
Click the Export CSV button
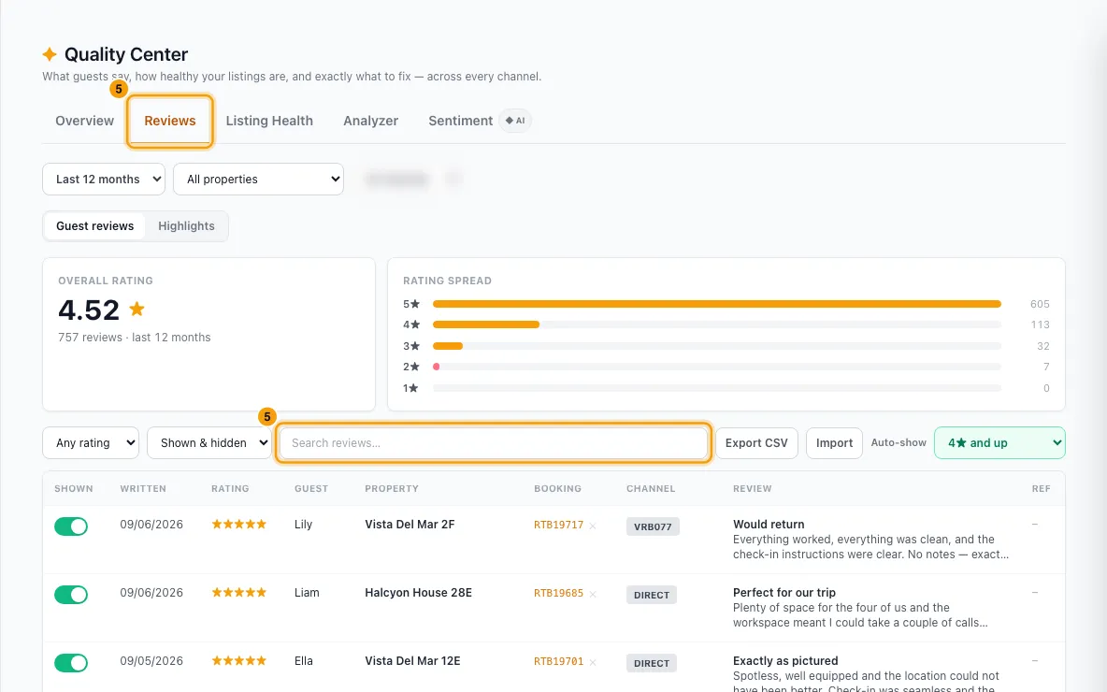pos(756,442)
